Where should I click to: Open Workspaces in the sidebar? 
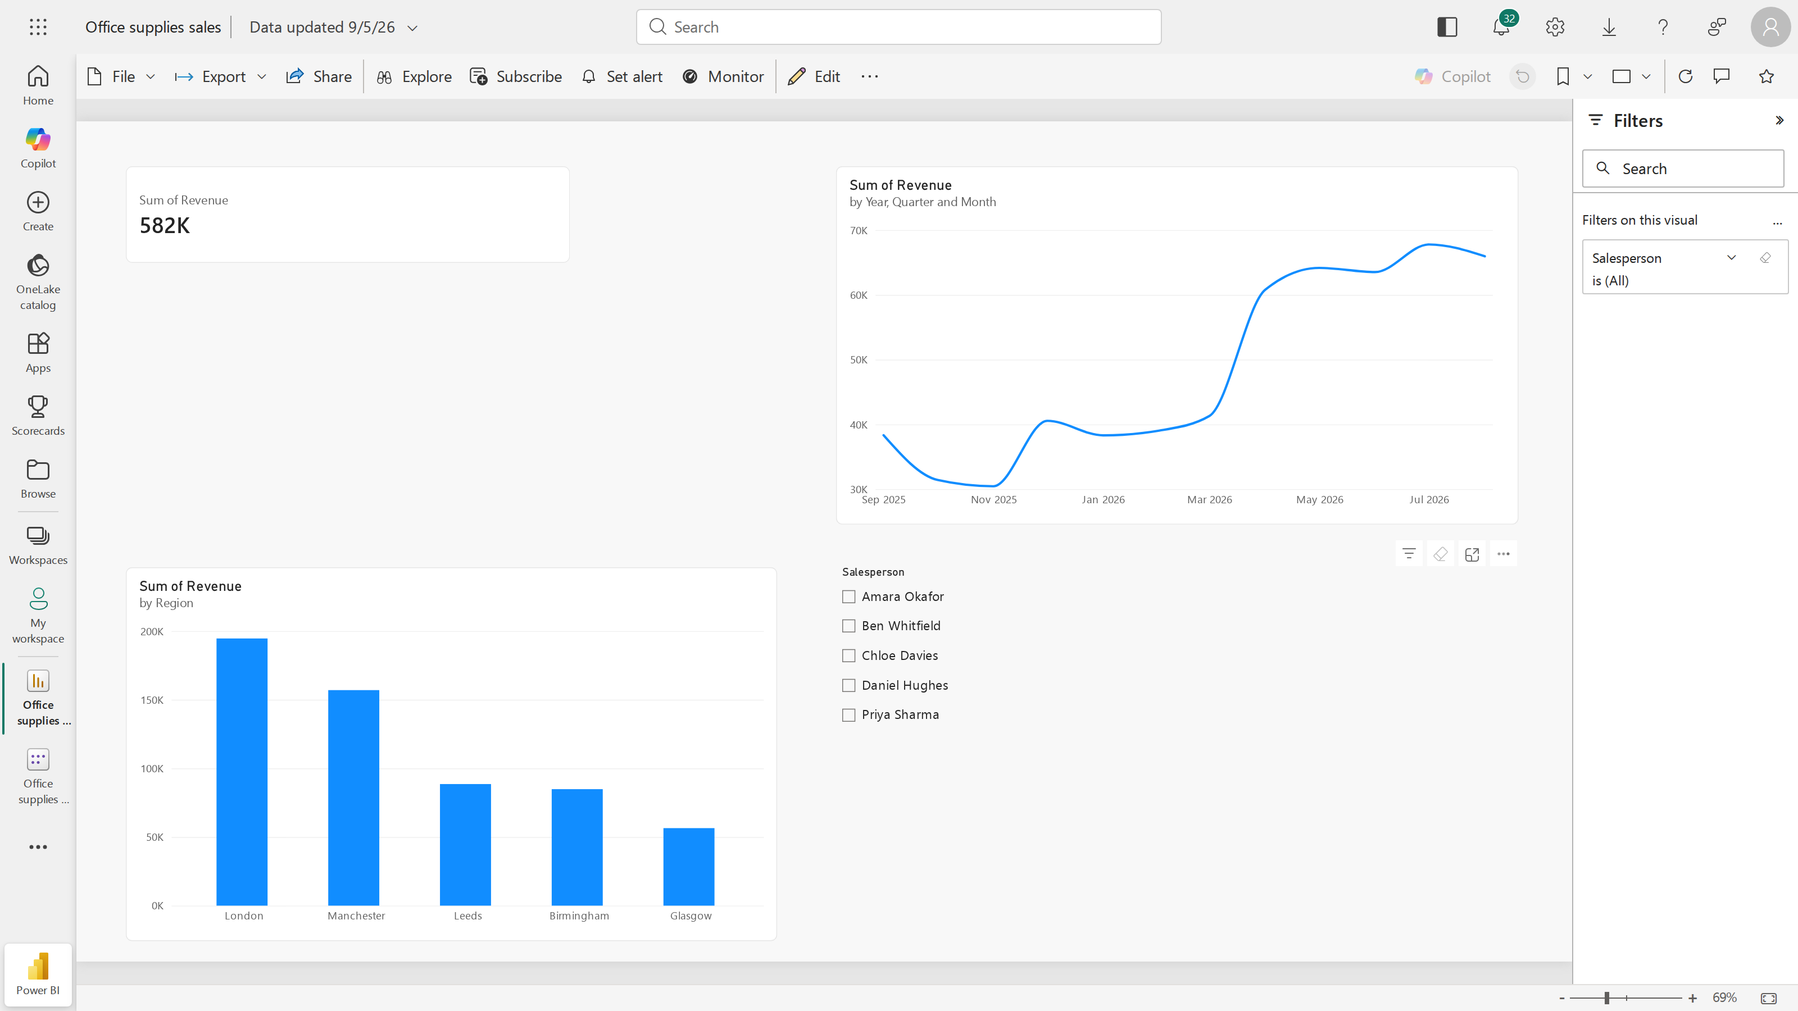(38, 545)
